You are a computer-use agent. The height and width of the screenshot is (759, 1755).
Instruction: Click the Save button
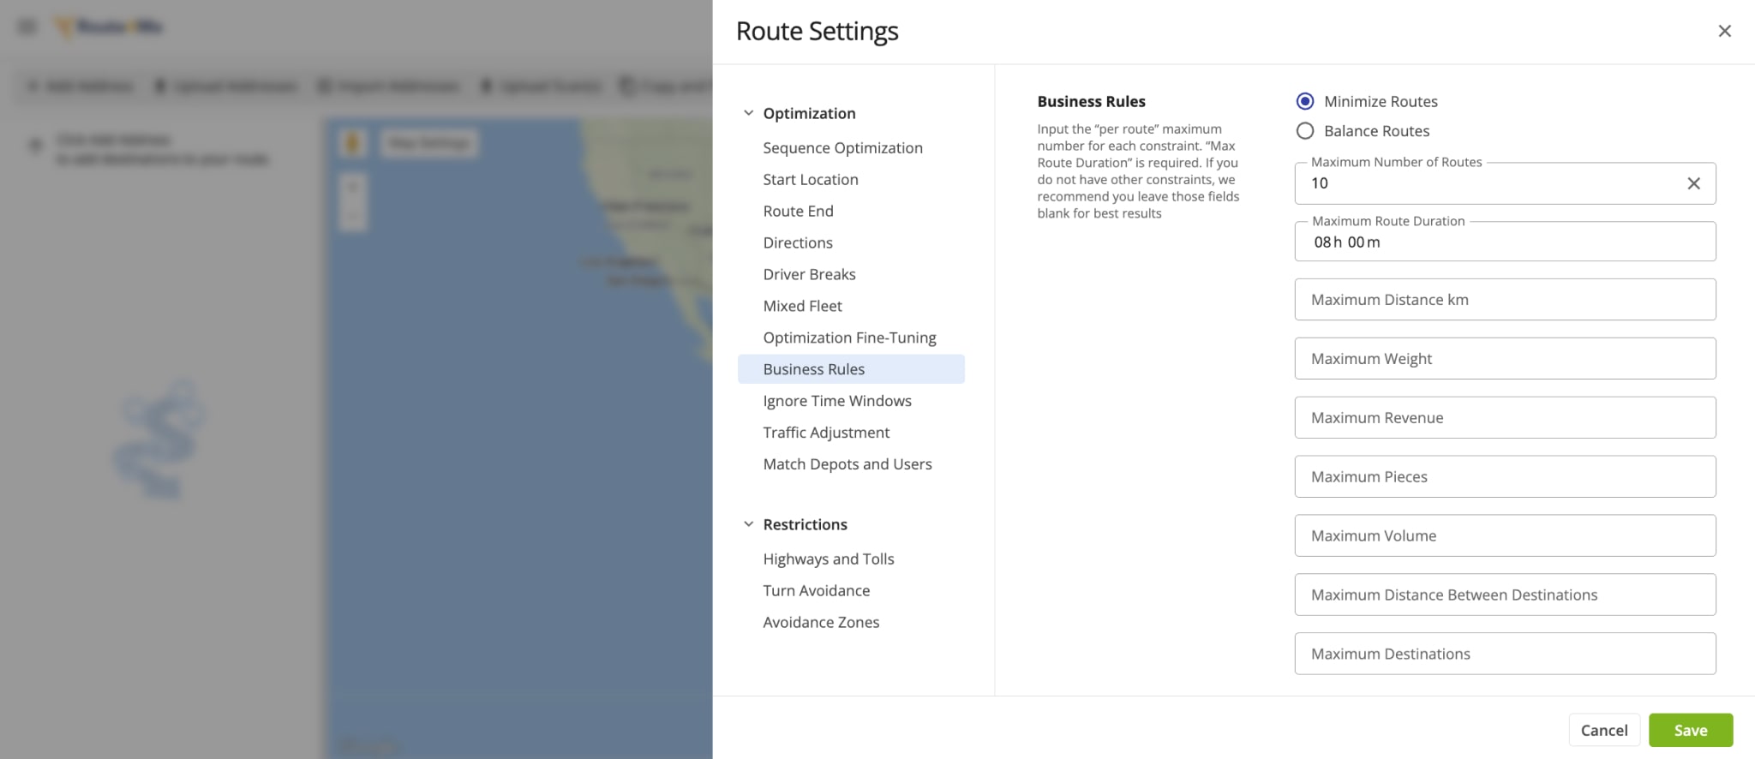click(x=1690, y=730)
